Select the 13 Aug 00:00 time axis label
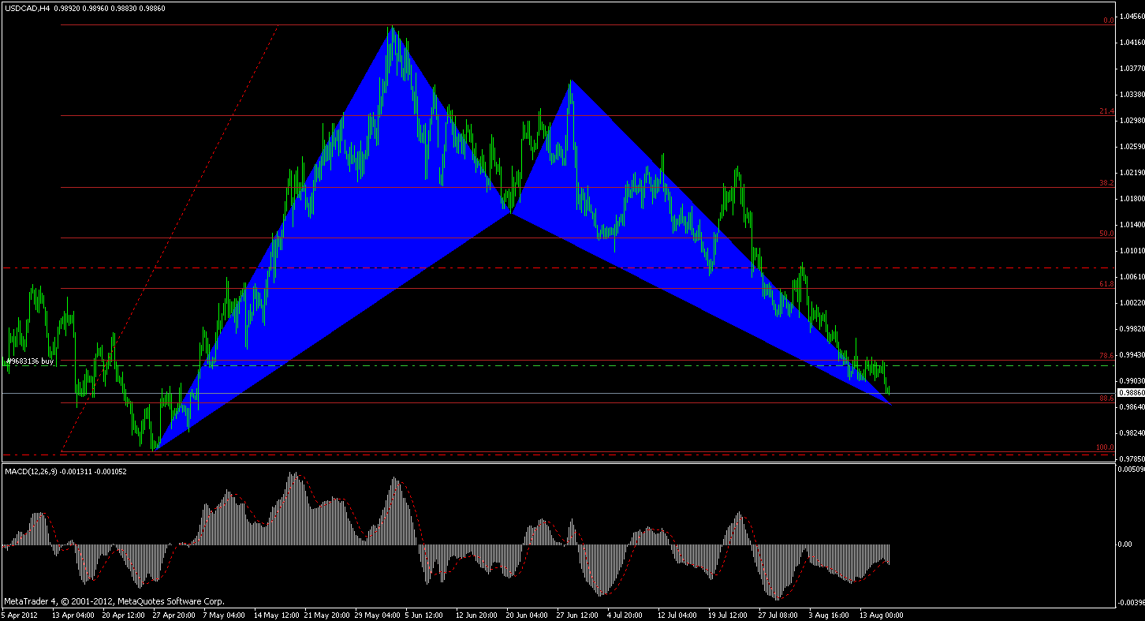The width and height of the screenshot is (1145, 621). point(882,615)
